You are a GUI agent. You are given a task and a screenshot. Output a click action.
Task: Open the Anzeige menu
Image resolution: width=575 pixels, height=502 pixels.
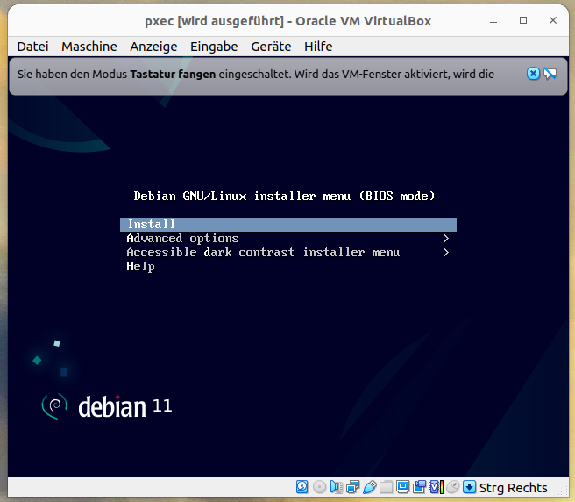153,47
